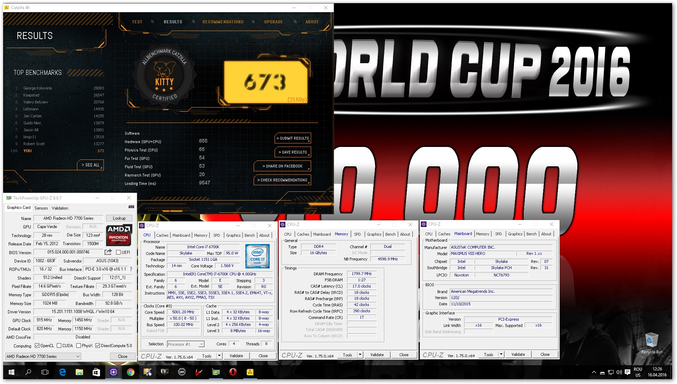Click the 673 score panel in Catzilla
This screenshot has width=677, height=384.
[x=266, y=82]
